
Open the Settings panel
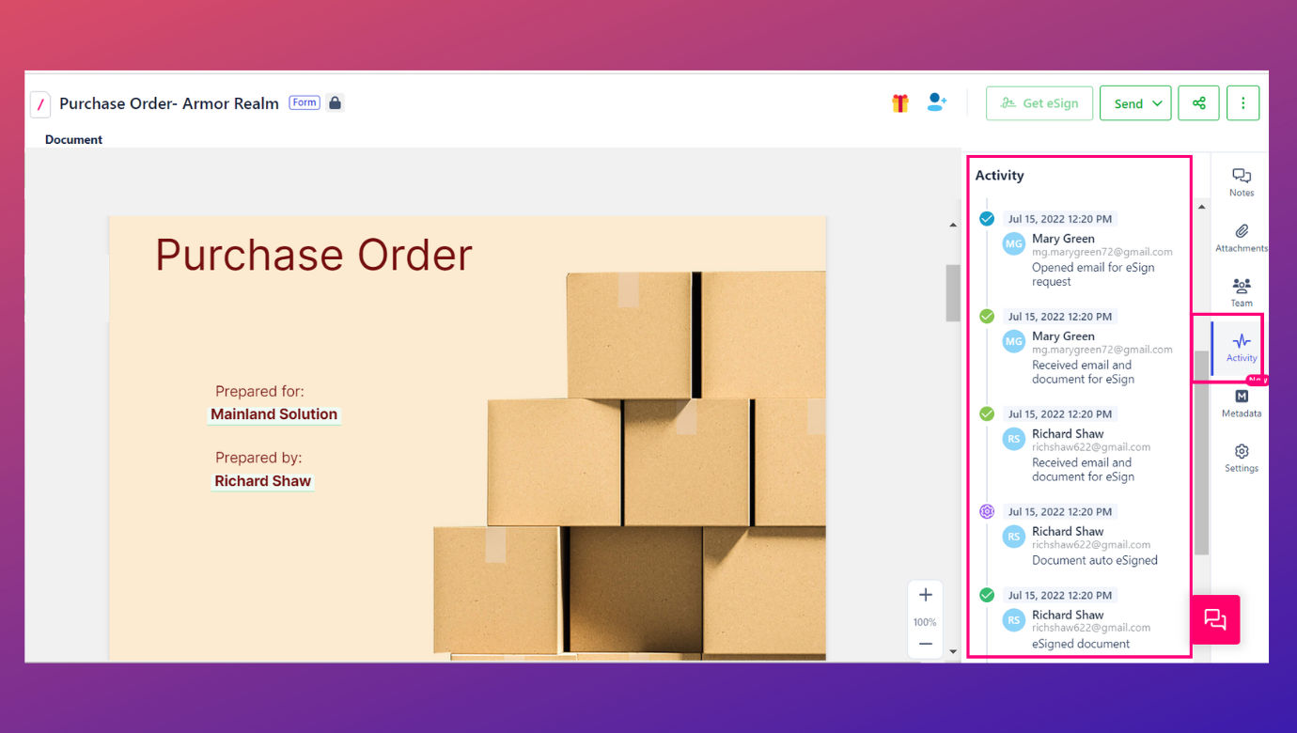[x=1242, y=458]
